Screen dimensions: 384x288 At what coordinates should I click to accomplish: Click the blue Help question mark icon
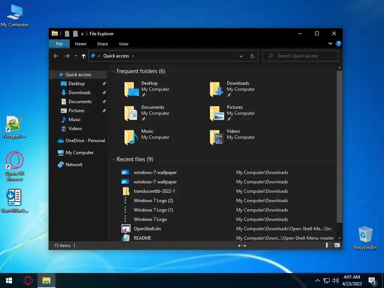click(339, 43)
